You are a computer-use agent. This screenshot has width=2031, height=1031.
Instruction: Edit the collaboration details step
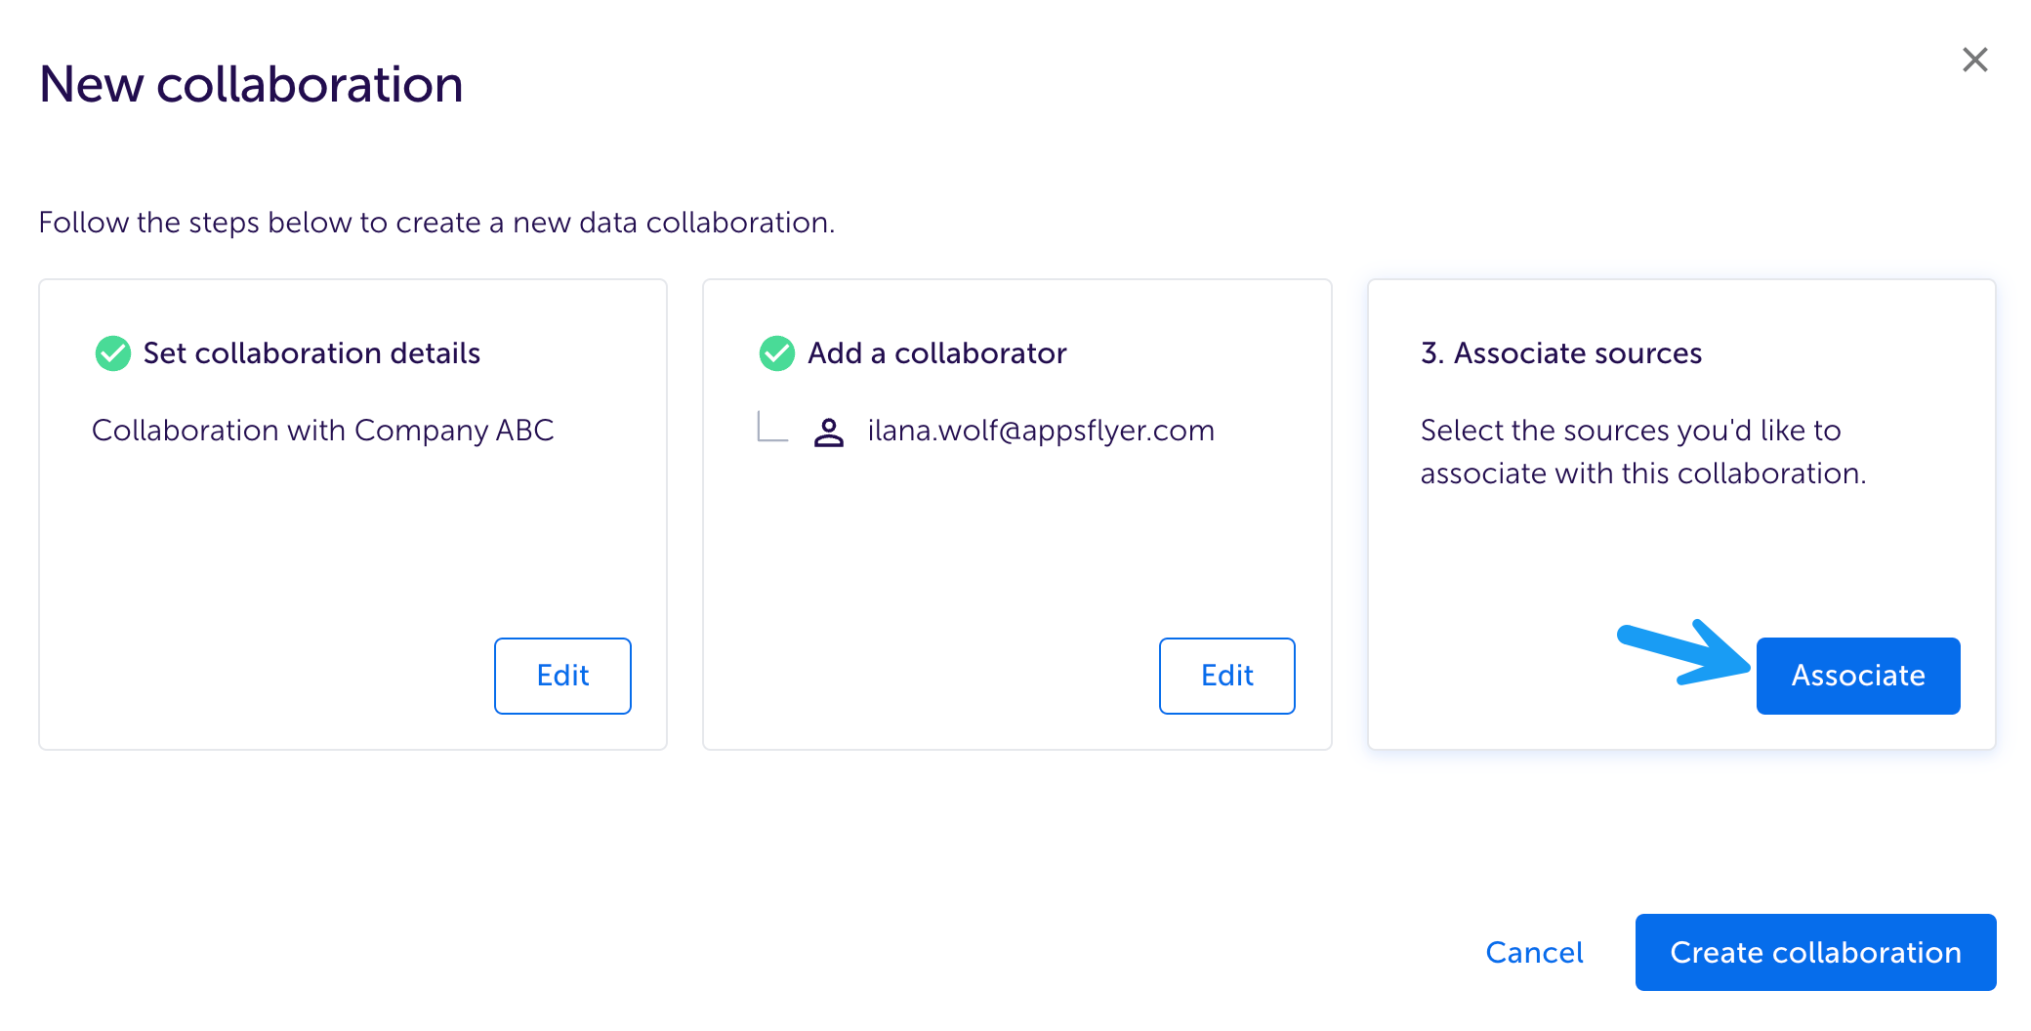click(x=562, y=676)
